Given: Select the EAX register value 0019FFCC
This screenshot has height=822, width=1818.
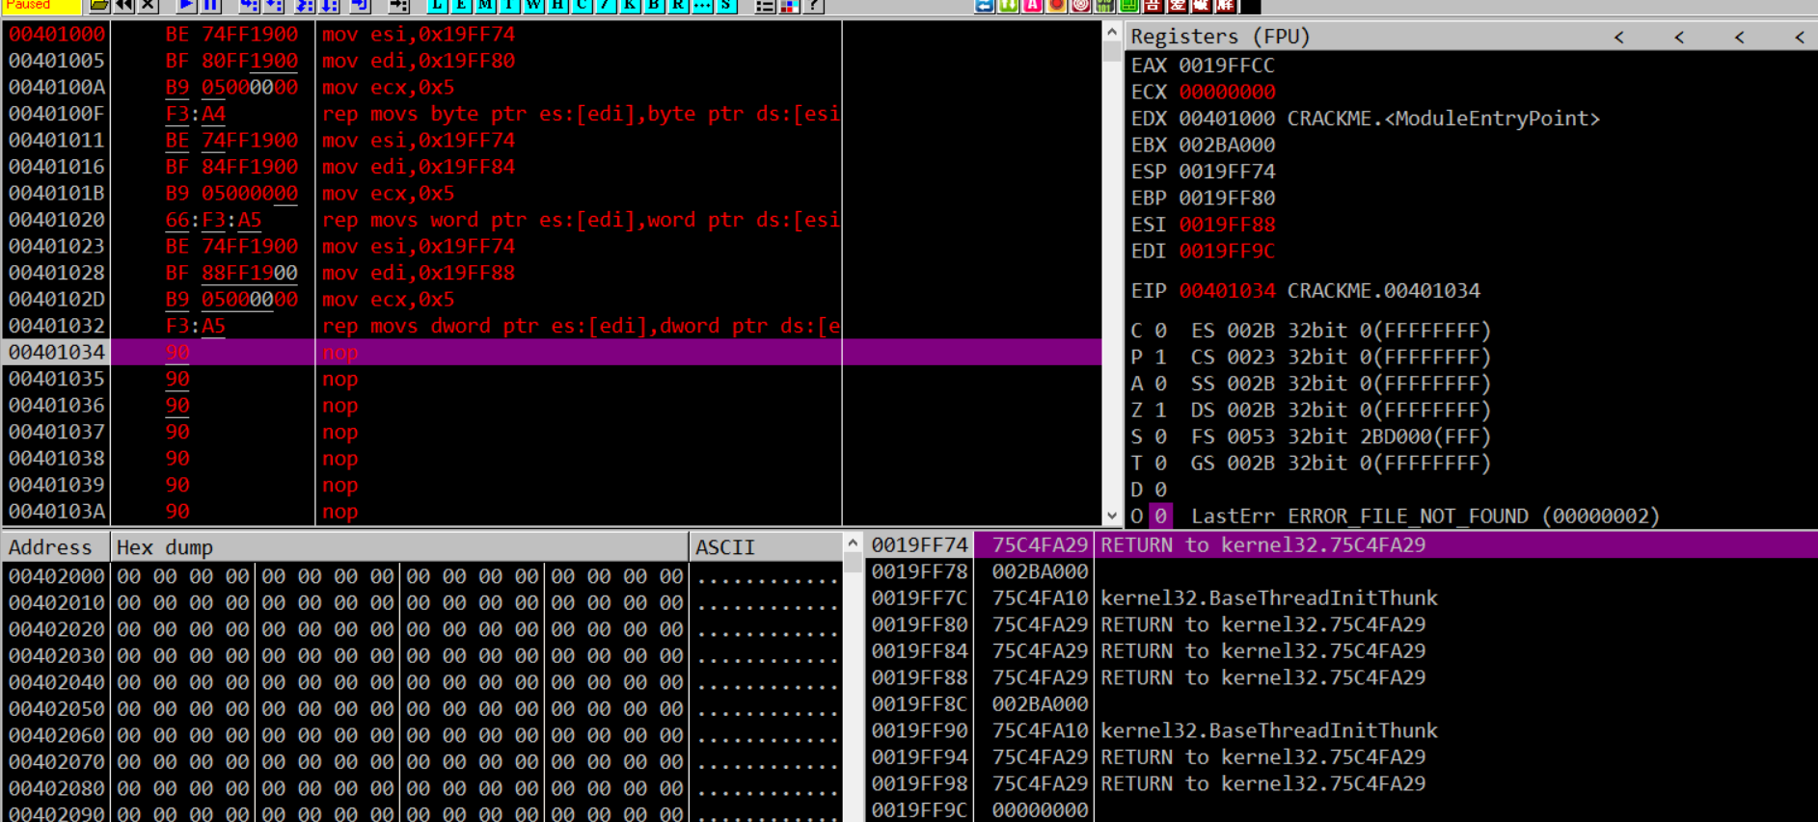Looking at the screenshot, I should coord(1227,66).
